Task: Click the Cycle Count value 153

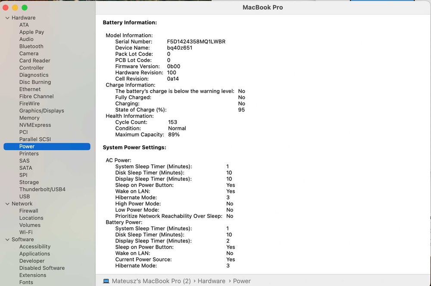Action: pos(173,122)
